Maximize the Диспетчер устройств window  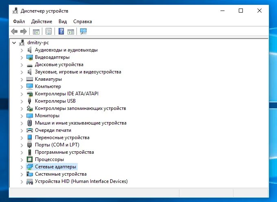pyautogui.click(x=241, y=11)
